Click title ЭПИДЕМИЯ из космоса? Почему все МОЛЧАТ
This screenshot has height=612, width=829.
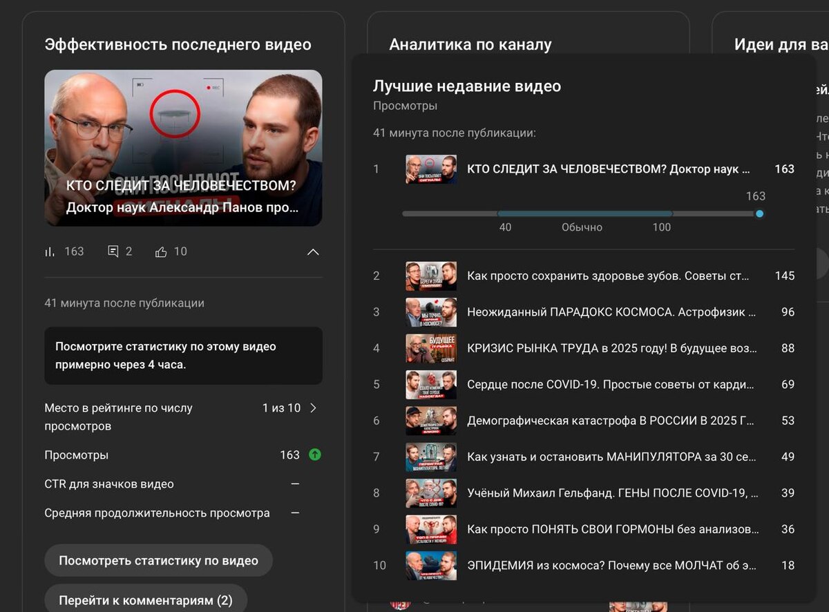(611, 565)
